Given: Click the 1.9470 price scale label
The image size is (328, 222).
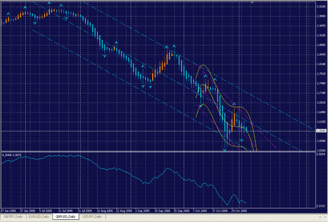Looking at the screenshot, I should [321, 26].
